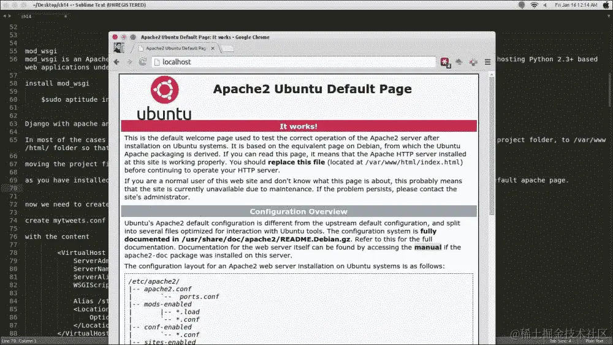Viewport: 613px width, 345px height.
Task: Click 'project folder, to /var/www' text in Sublime
Action: [x=551, y=140]
